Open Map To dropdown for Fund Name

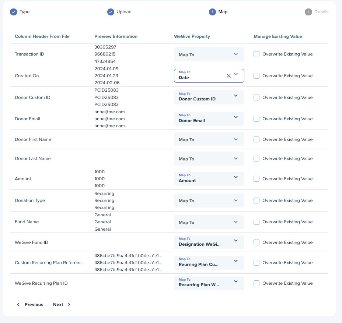pyautogui.click(x=209, y=222)
